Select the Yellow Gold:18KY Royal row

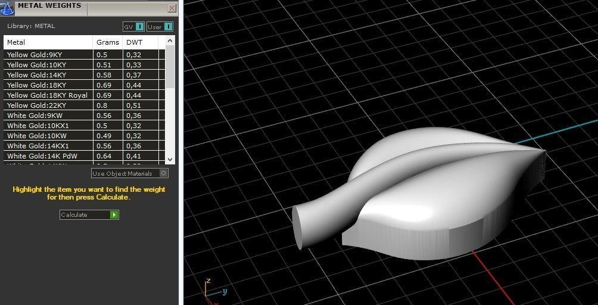point(85,95)
